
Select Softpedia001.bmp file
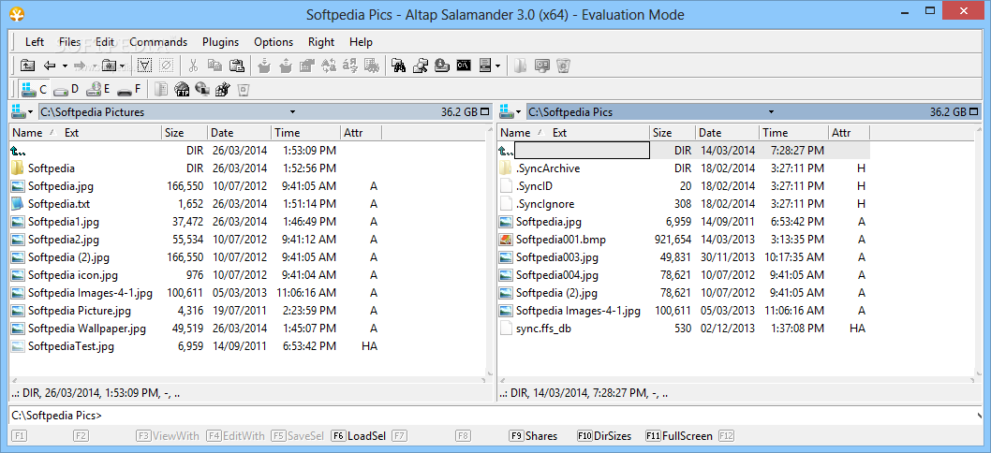[562, 240]
